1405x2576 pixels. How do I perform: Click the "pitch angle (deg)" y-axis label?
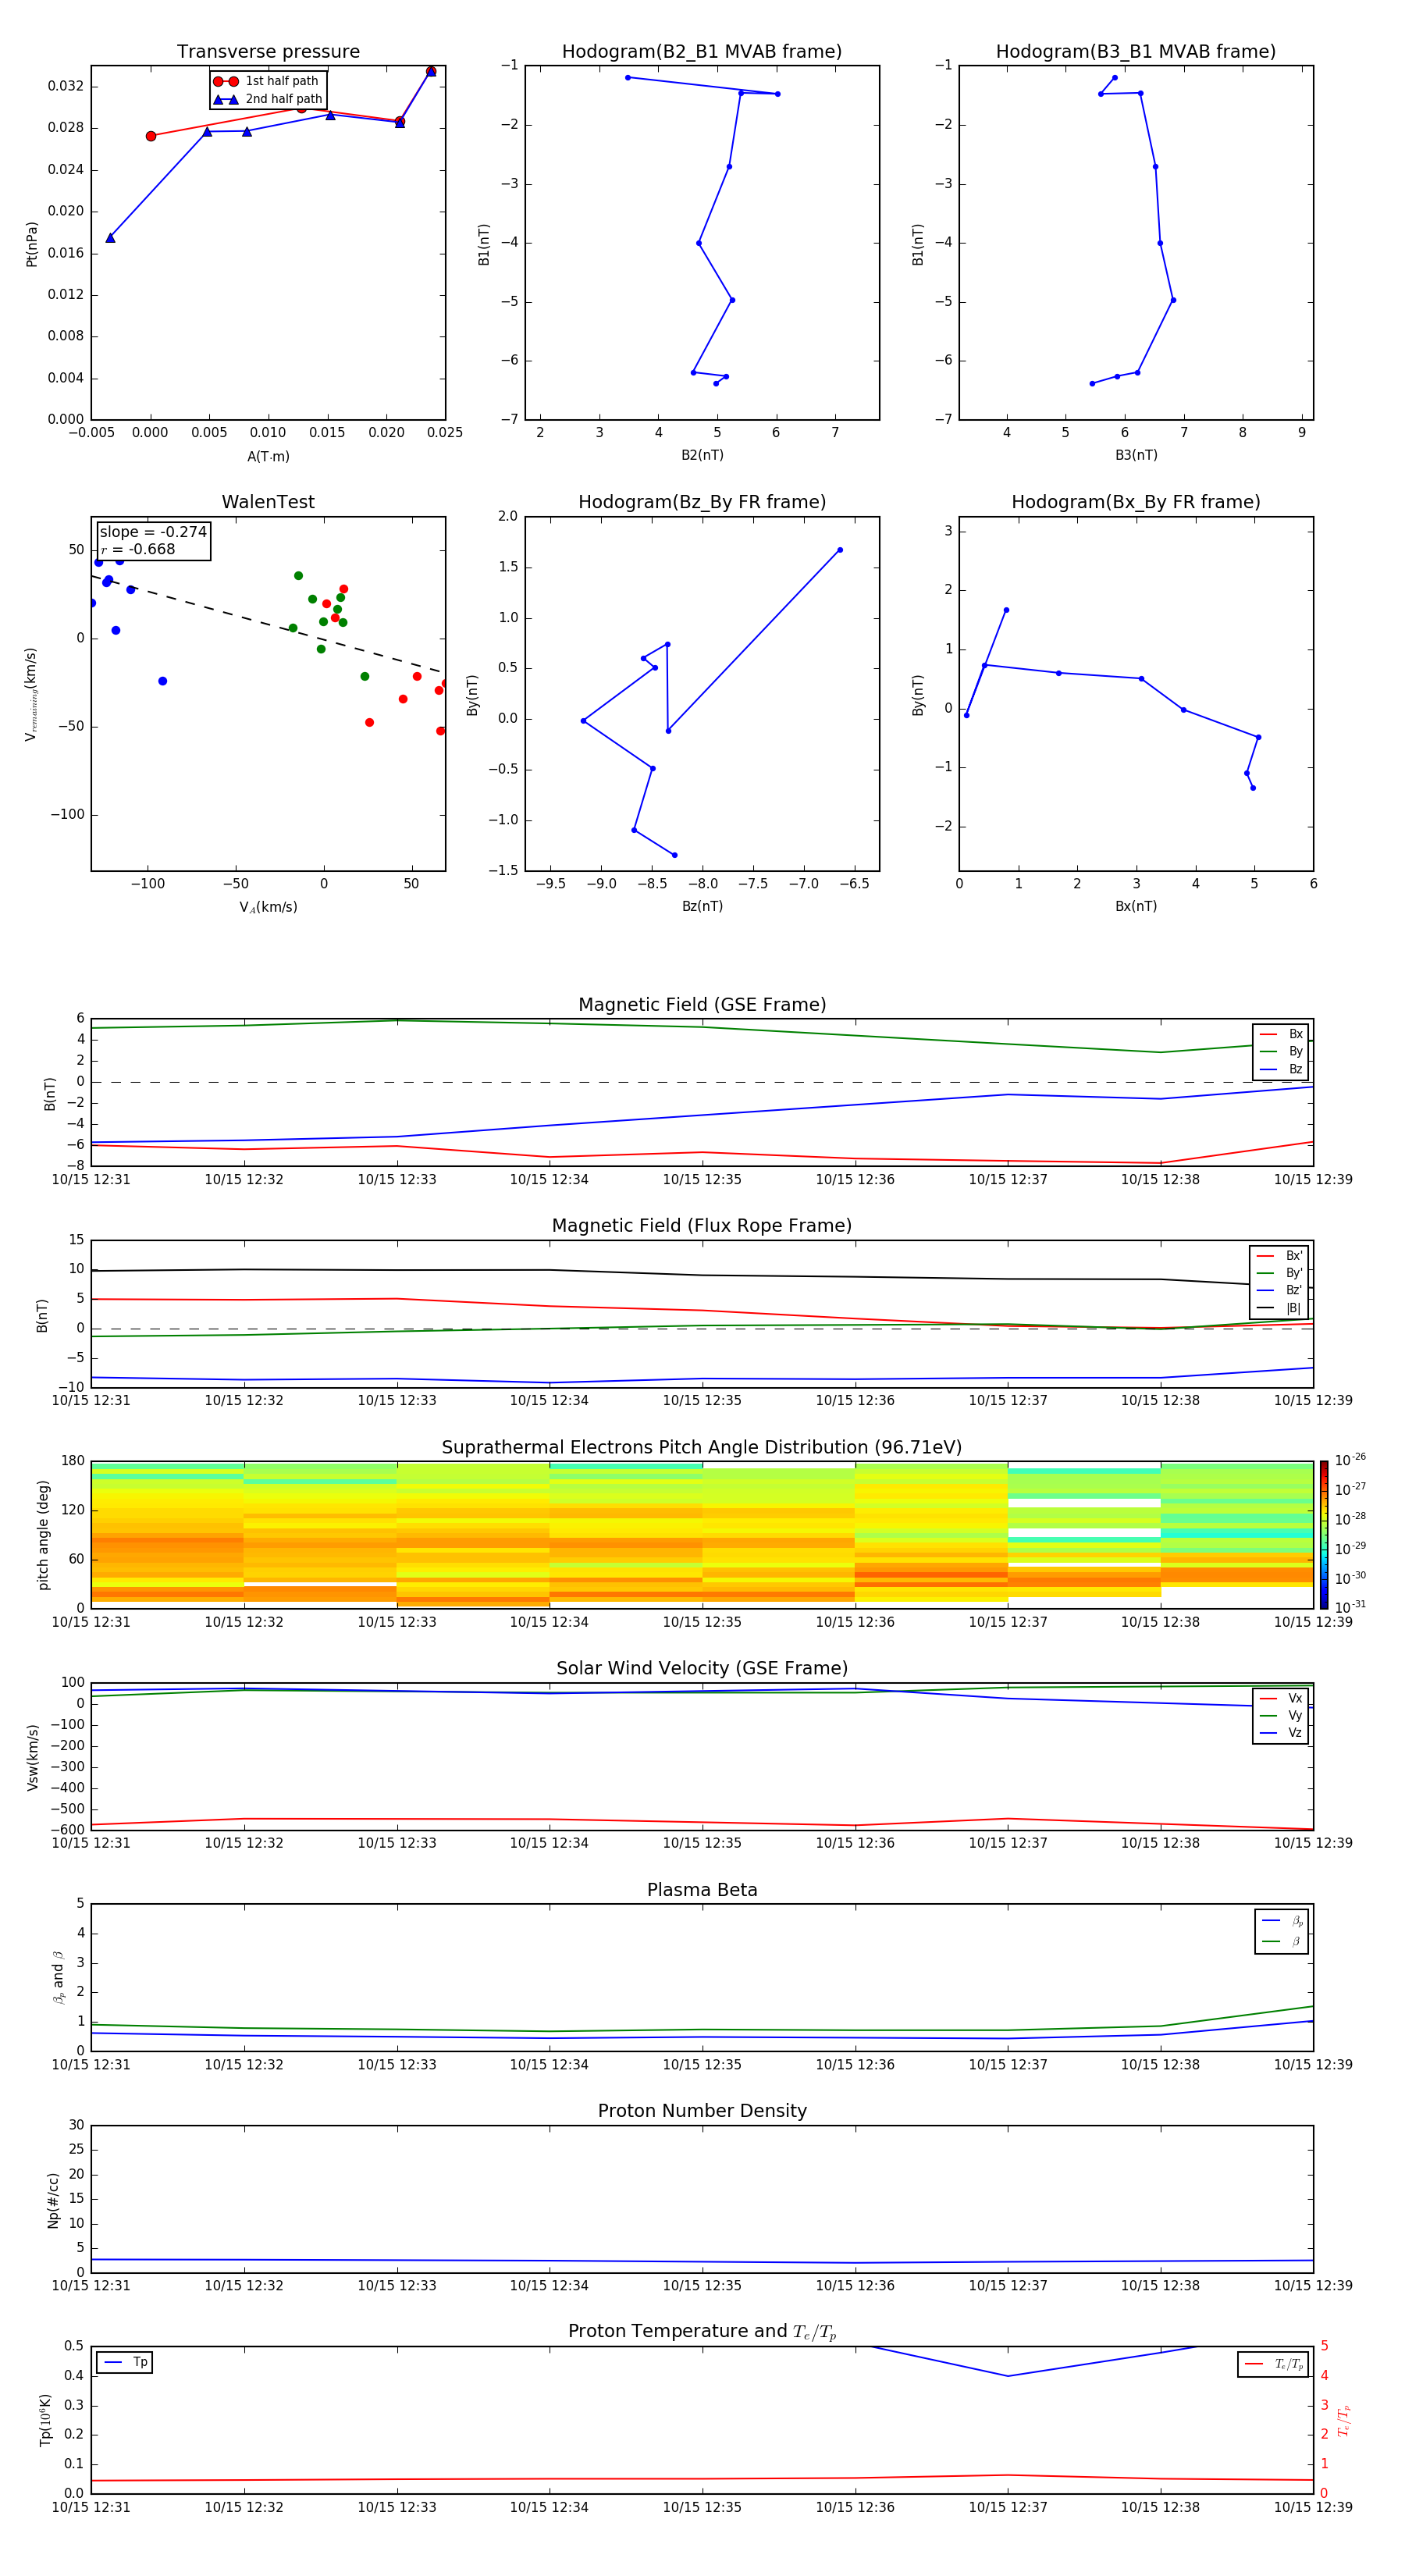click(43, 1535)
